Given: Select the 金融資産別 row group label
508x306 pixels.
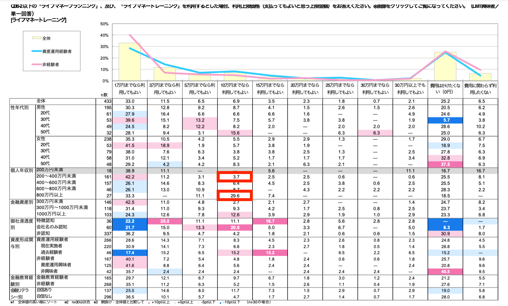Looking at the screenshot, I should click(x=22, y=202).
